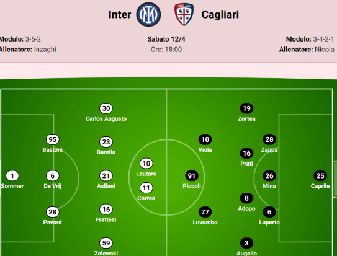Click the Asllani player name label
The width and height of the screenshot is (337, 256).
106,186
